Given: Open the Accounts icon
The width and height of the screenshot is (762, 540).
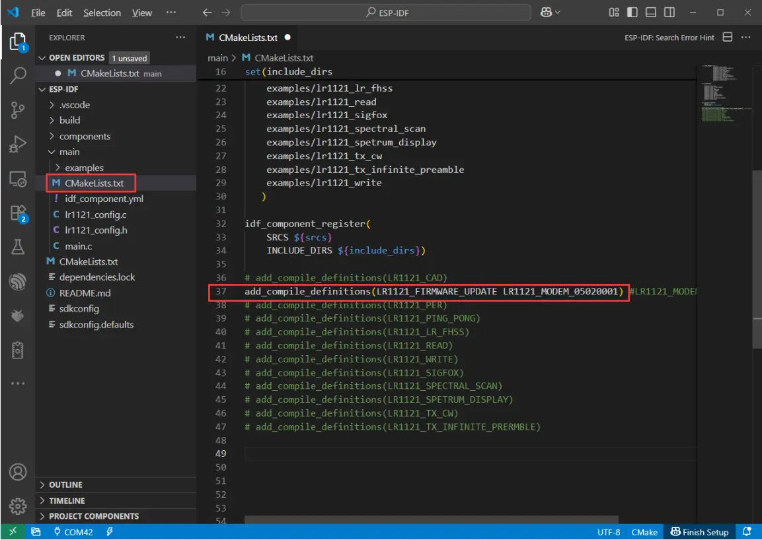Looking at the screenshot, I should click(18, 472).
